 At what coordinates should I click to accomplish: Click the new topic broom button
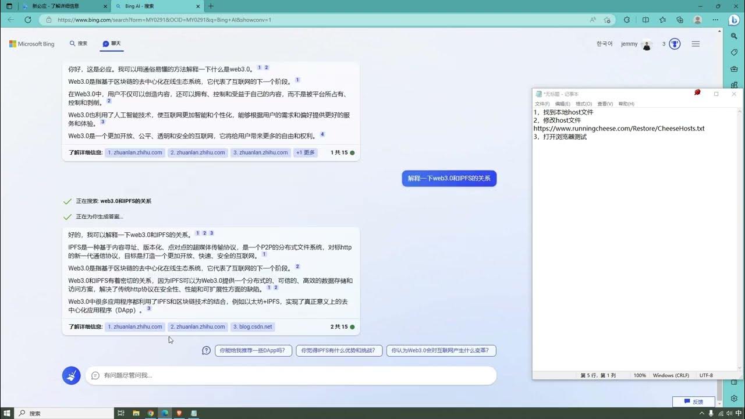pyautogui.click(x=72, y=375)
